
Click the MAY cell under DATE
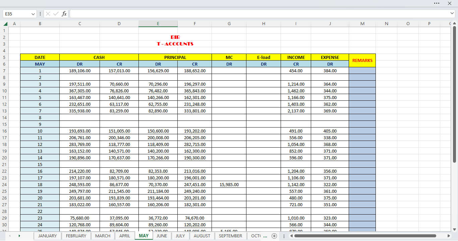click(40, 64)
